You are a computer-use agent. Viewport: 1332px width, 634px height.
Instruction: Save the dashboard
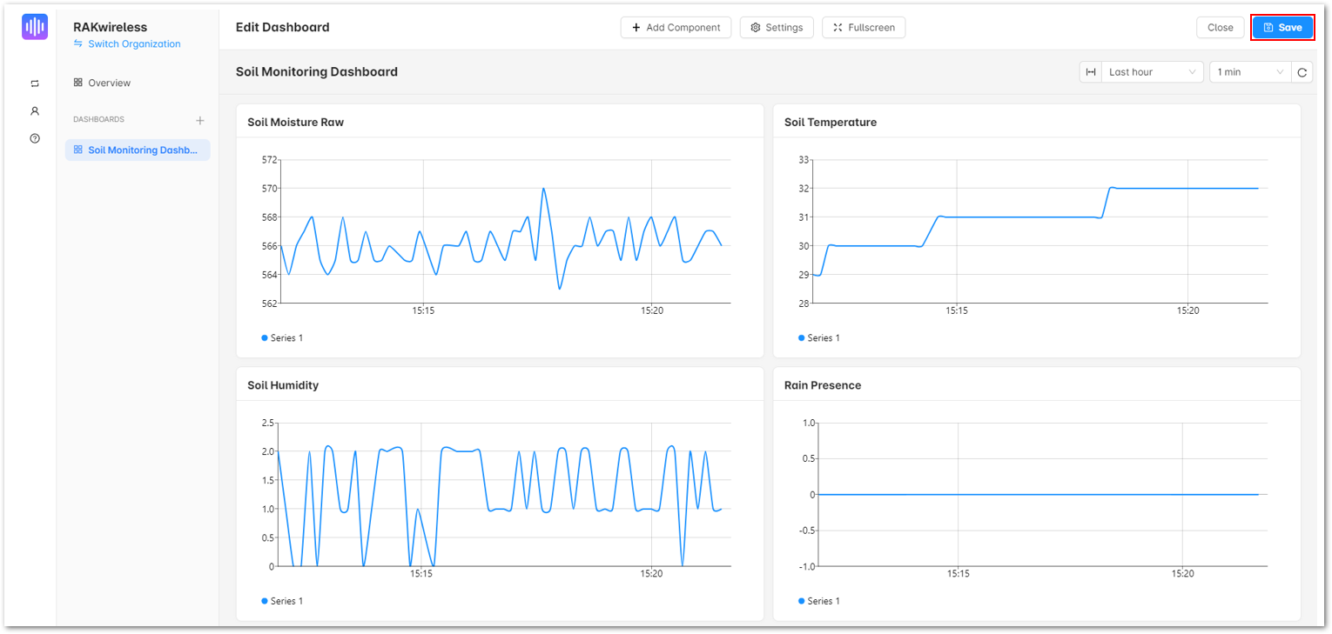point(1282,28)
